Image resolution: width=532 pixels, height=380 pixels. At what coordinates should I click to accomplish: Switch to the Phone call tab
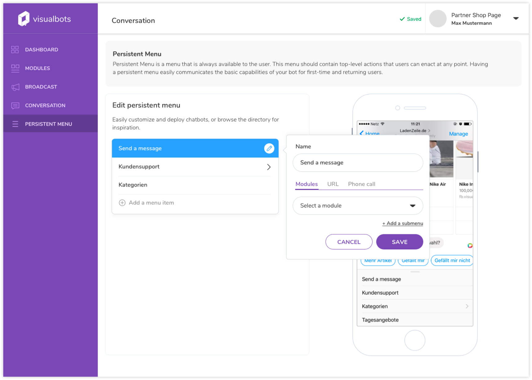361,184
